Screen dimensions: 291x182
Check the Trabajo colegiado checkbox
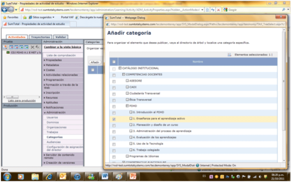(x=114, y=151)
